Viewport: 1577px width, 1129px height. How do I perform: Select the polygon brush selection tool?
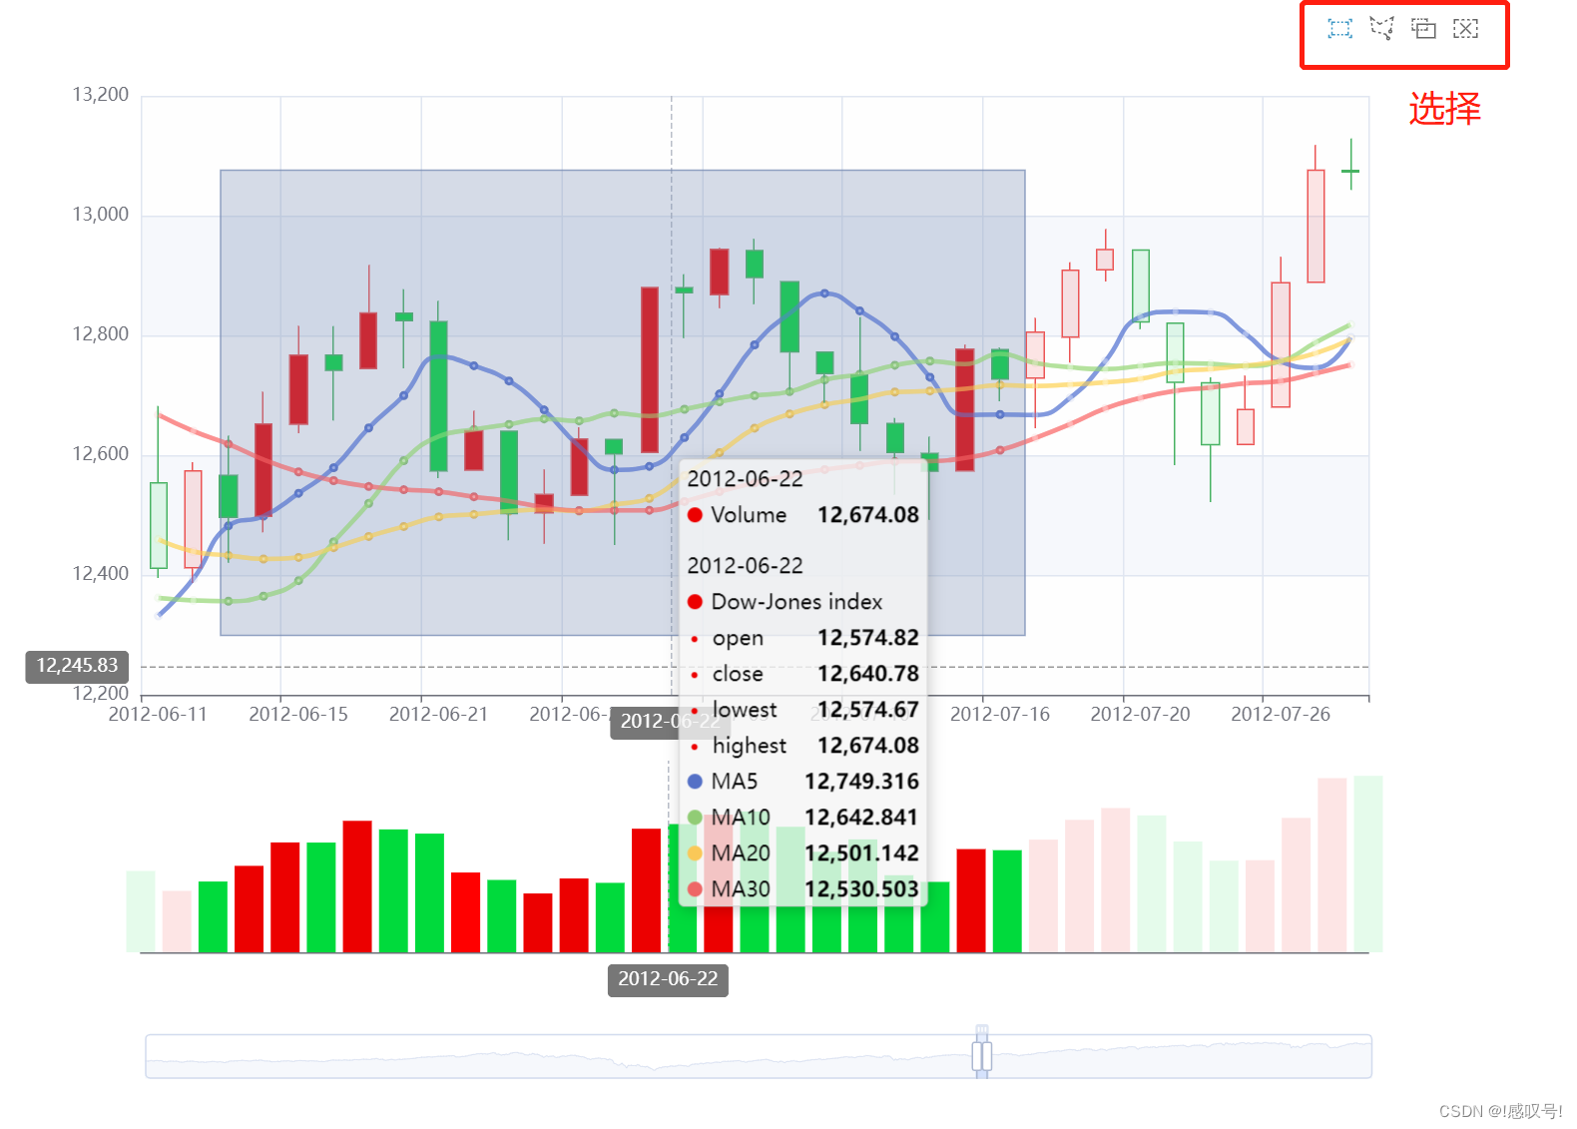(x=1381, y=28)
